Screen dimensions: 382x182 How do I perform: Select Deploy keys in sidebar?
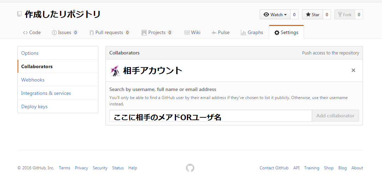[34, 106]
